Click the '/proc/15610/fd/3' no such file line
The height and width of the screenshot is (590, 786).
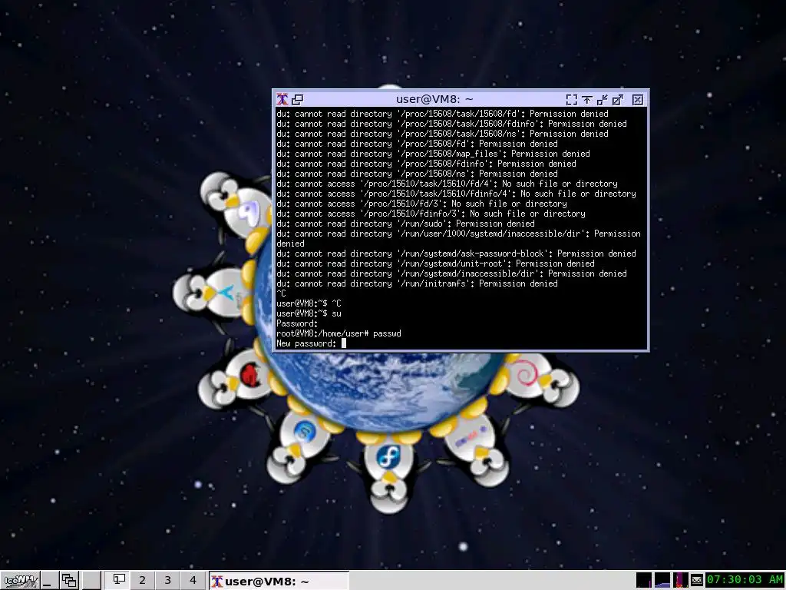[421, 204]
